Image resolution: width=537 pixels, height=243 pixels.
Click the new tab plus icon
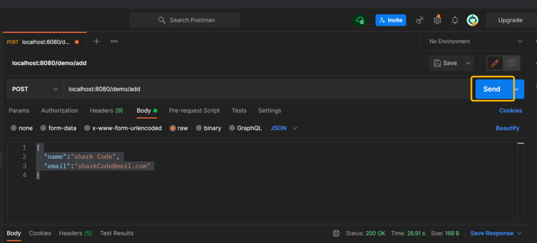tap(96, 41)
